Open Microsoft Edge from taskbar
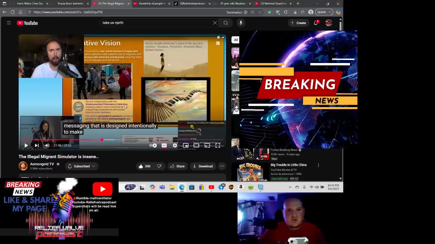 182,187
